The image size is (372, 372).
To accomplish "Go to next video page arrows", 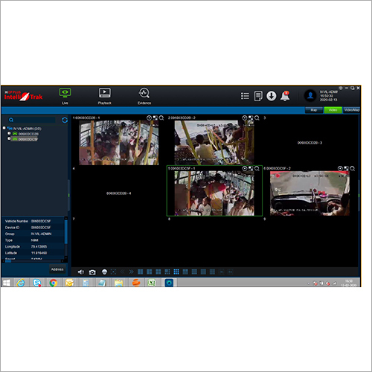I will point(131,272).
